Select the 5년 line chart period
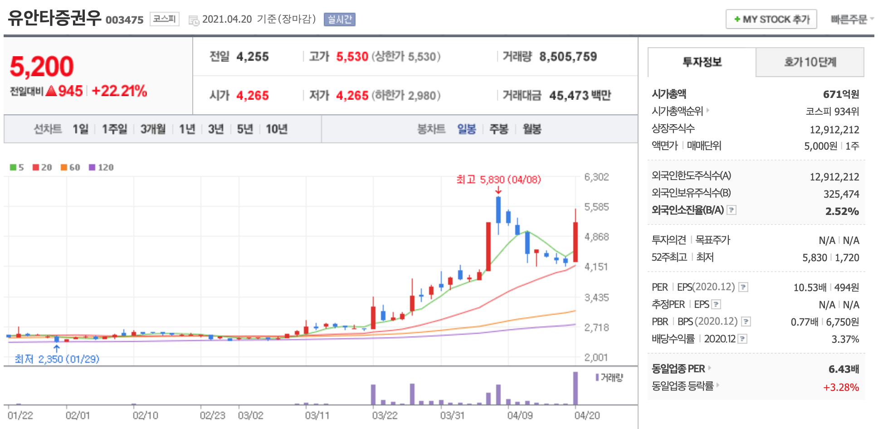The image size is (878, 429). pyautogui.click(x=245, y=129)
